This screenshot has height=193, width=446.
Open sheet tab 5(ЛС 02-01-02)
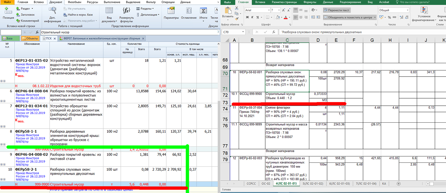pos(312,184)
